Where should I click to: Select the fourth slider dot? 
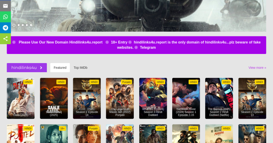pyautogui.click(x=27, y=25)
